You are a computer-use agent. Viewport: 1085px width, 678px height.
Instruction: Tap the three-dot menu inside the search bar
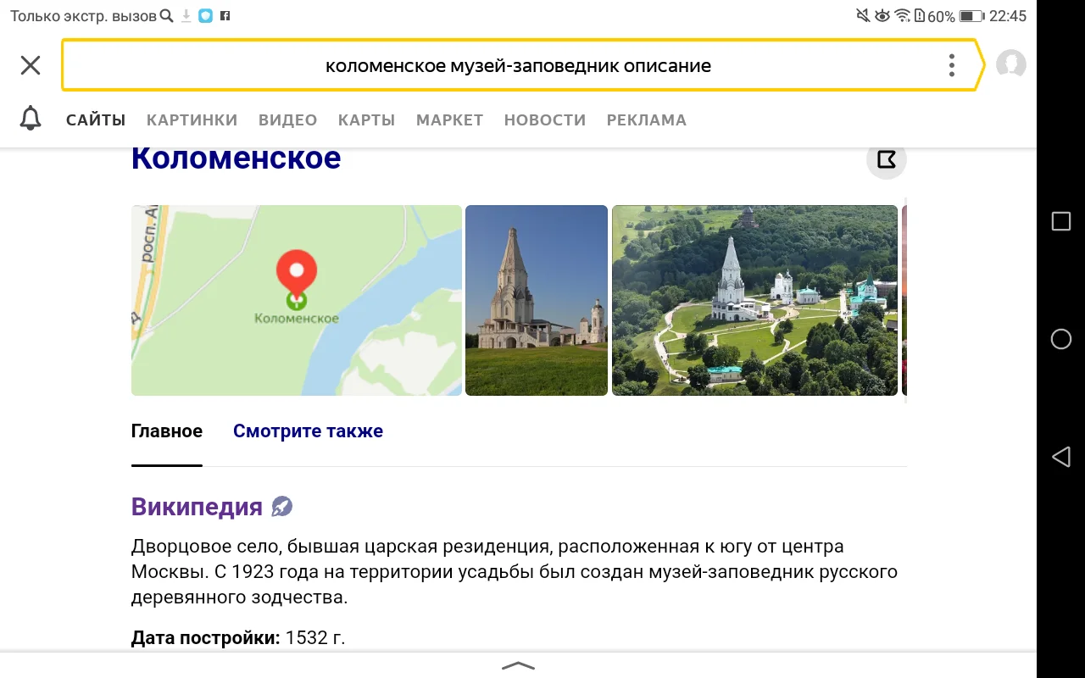point(951,64)
